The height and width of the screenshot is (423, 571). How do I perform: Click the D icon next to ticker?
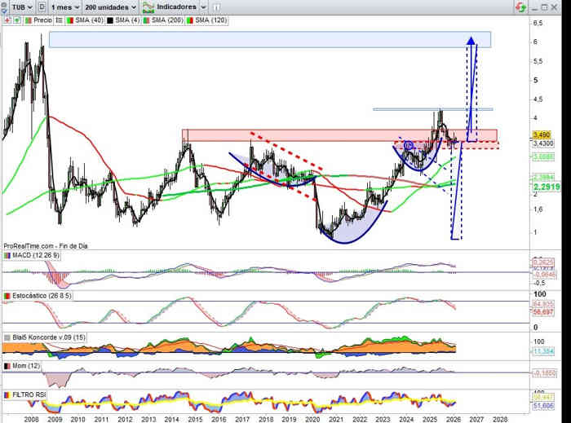pos(42,6)
